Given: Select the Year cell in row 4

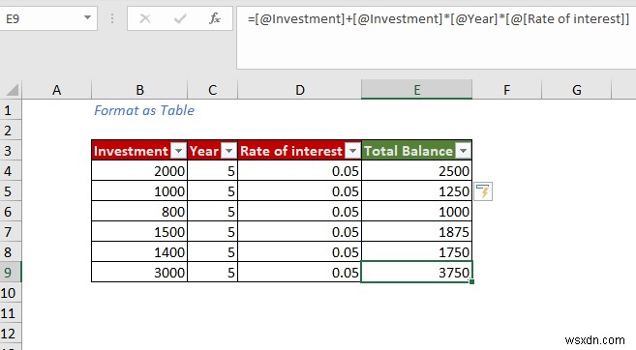Looking at the screenshot, I should [x=213, y=171].
